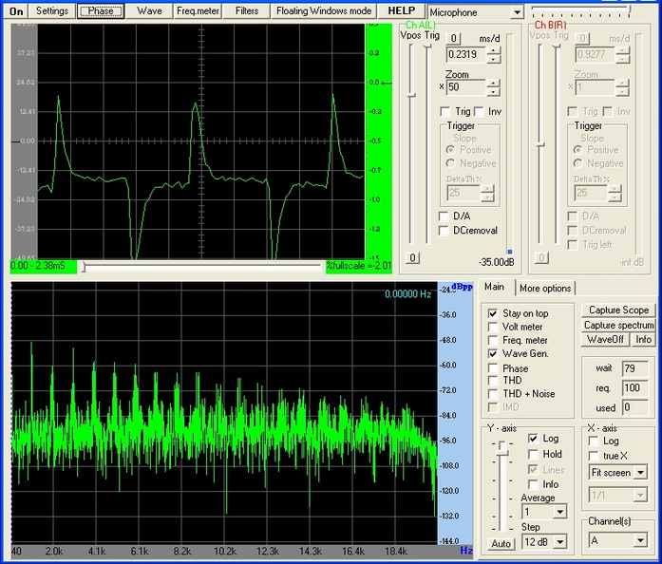Switch to the More options tab
This screenshot has width=662, height=564.
545,289
